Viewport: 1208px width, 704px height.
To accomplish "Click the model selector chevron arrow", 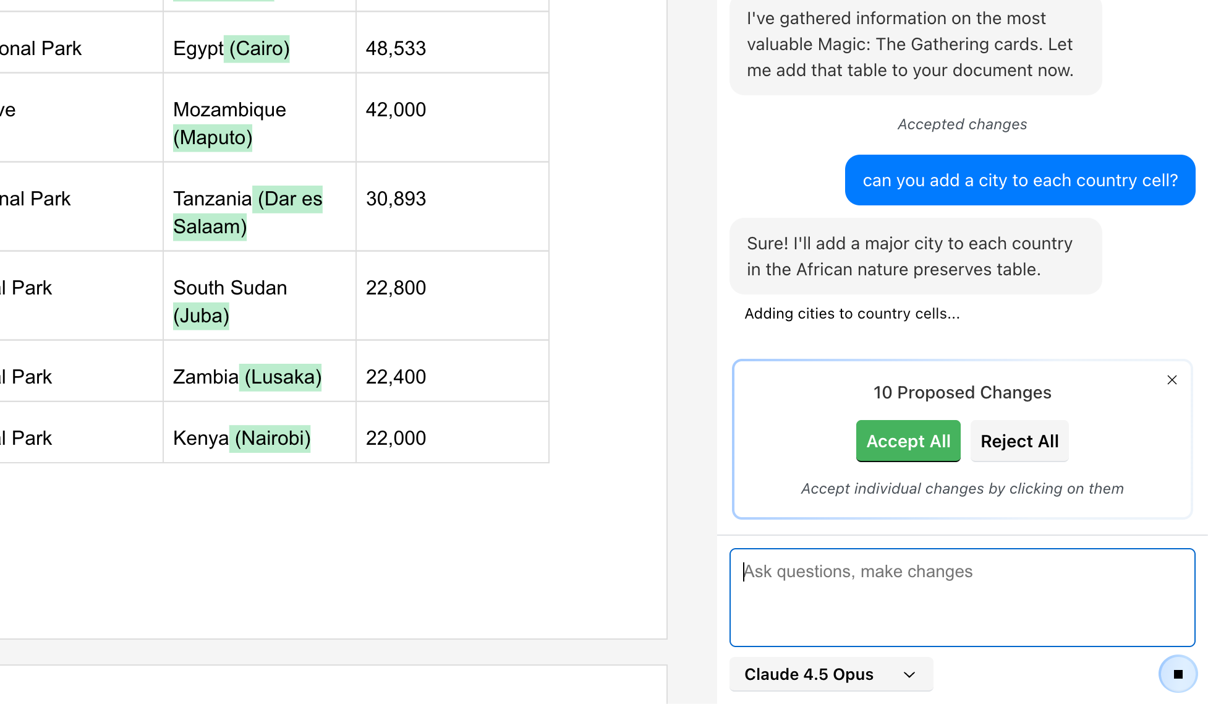I will pyautogui.click(x=909, y=674).
